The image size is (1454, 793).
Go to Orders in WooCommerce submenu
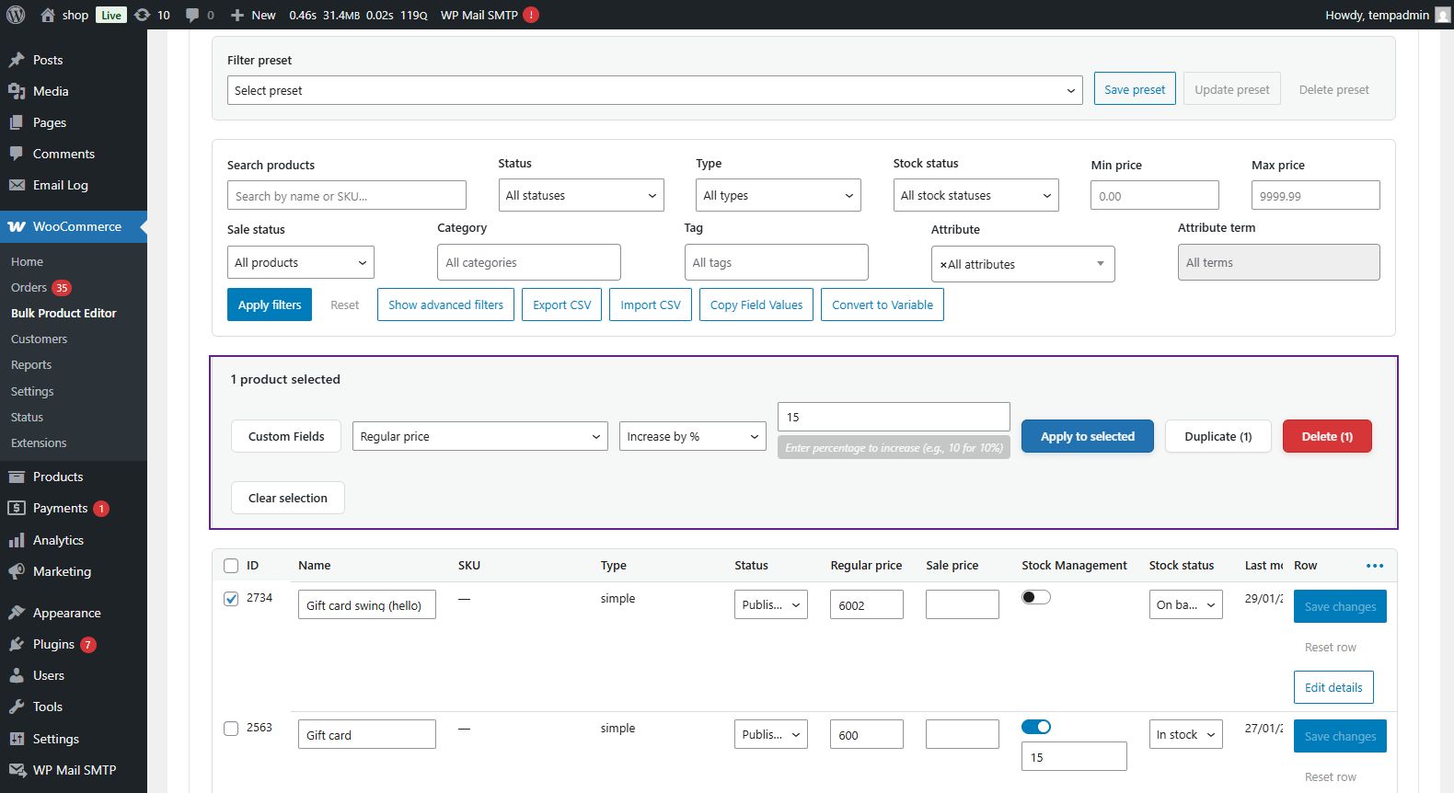pos(29,287)
